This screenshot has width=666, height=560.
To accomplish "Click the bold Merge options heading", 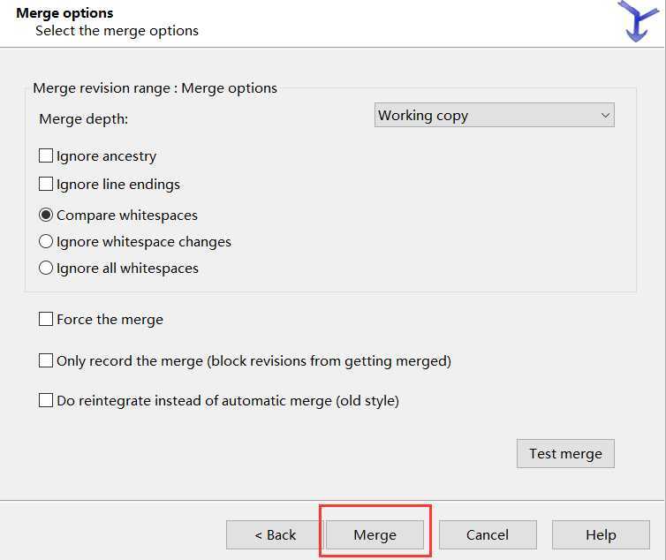I will coord(64,13).
